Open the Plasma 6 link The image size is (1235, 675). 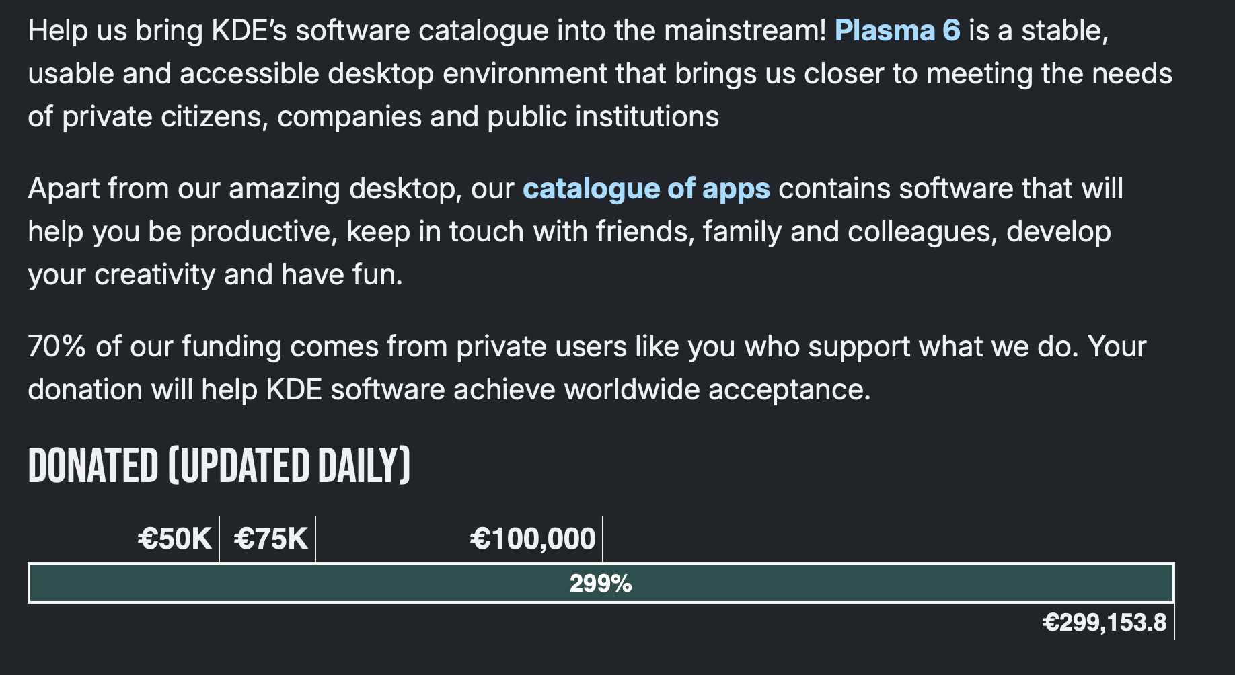(x=897, y=31)
